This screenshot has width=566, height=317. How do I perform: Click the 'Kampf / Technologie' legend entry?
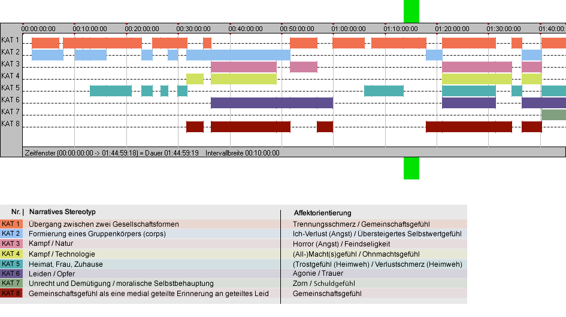(62, 254)
